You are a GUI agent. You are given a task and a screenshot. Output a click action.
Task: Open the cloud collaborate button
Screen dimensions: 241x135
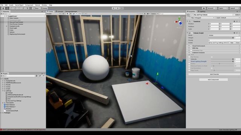point(204,8)
